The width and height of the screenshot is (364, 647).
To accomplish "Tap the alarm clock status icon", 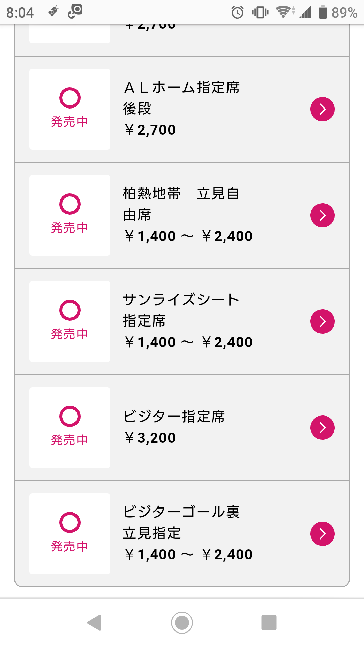I will pos(237,13).
